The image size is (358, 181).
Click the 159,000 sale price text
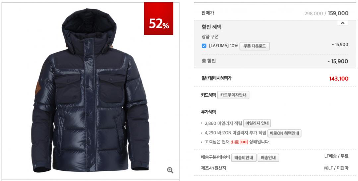coord(338,14)
